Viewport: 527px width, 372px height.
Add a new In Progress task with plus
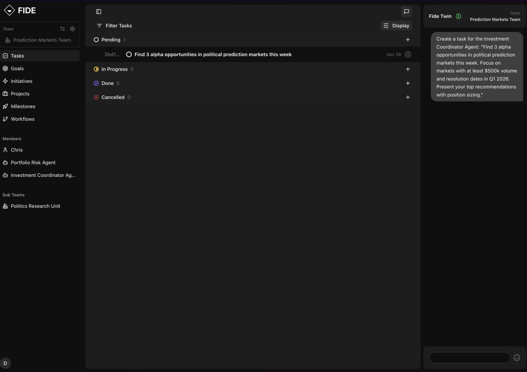408,69
